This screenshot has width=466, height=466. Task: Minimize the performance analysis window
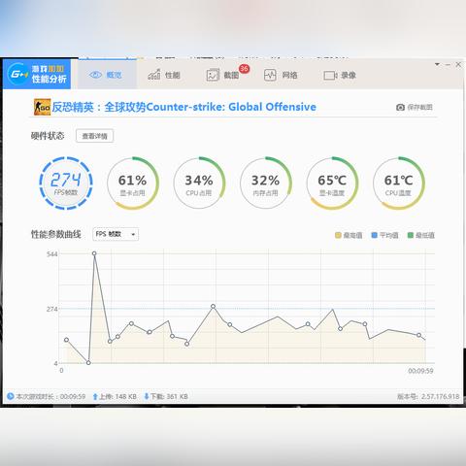[x=448, y=65]
